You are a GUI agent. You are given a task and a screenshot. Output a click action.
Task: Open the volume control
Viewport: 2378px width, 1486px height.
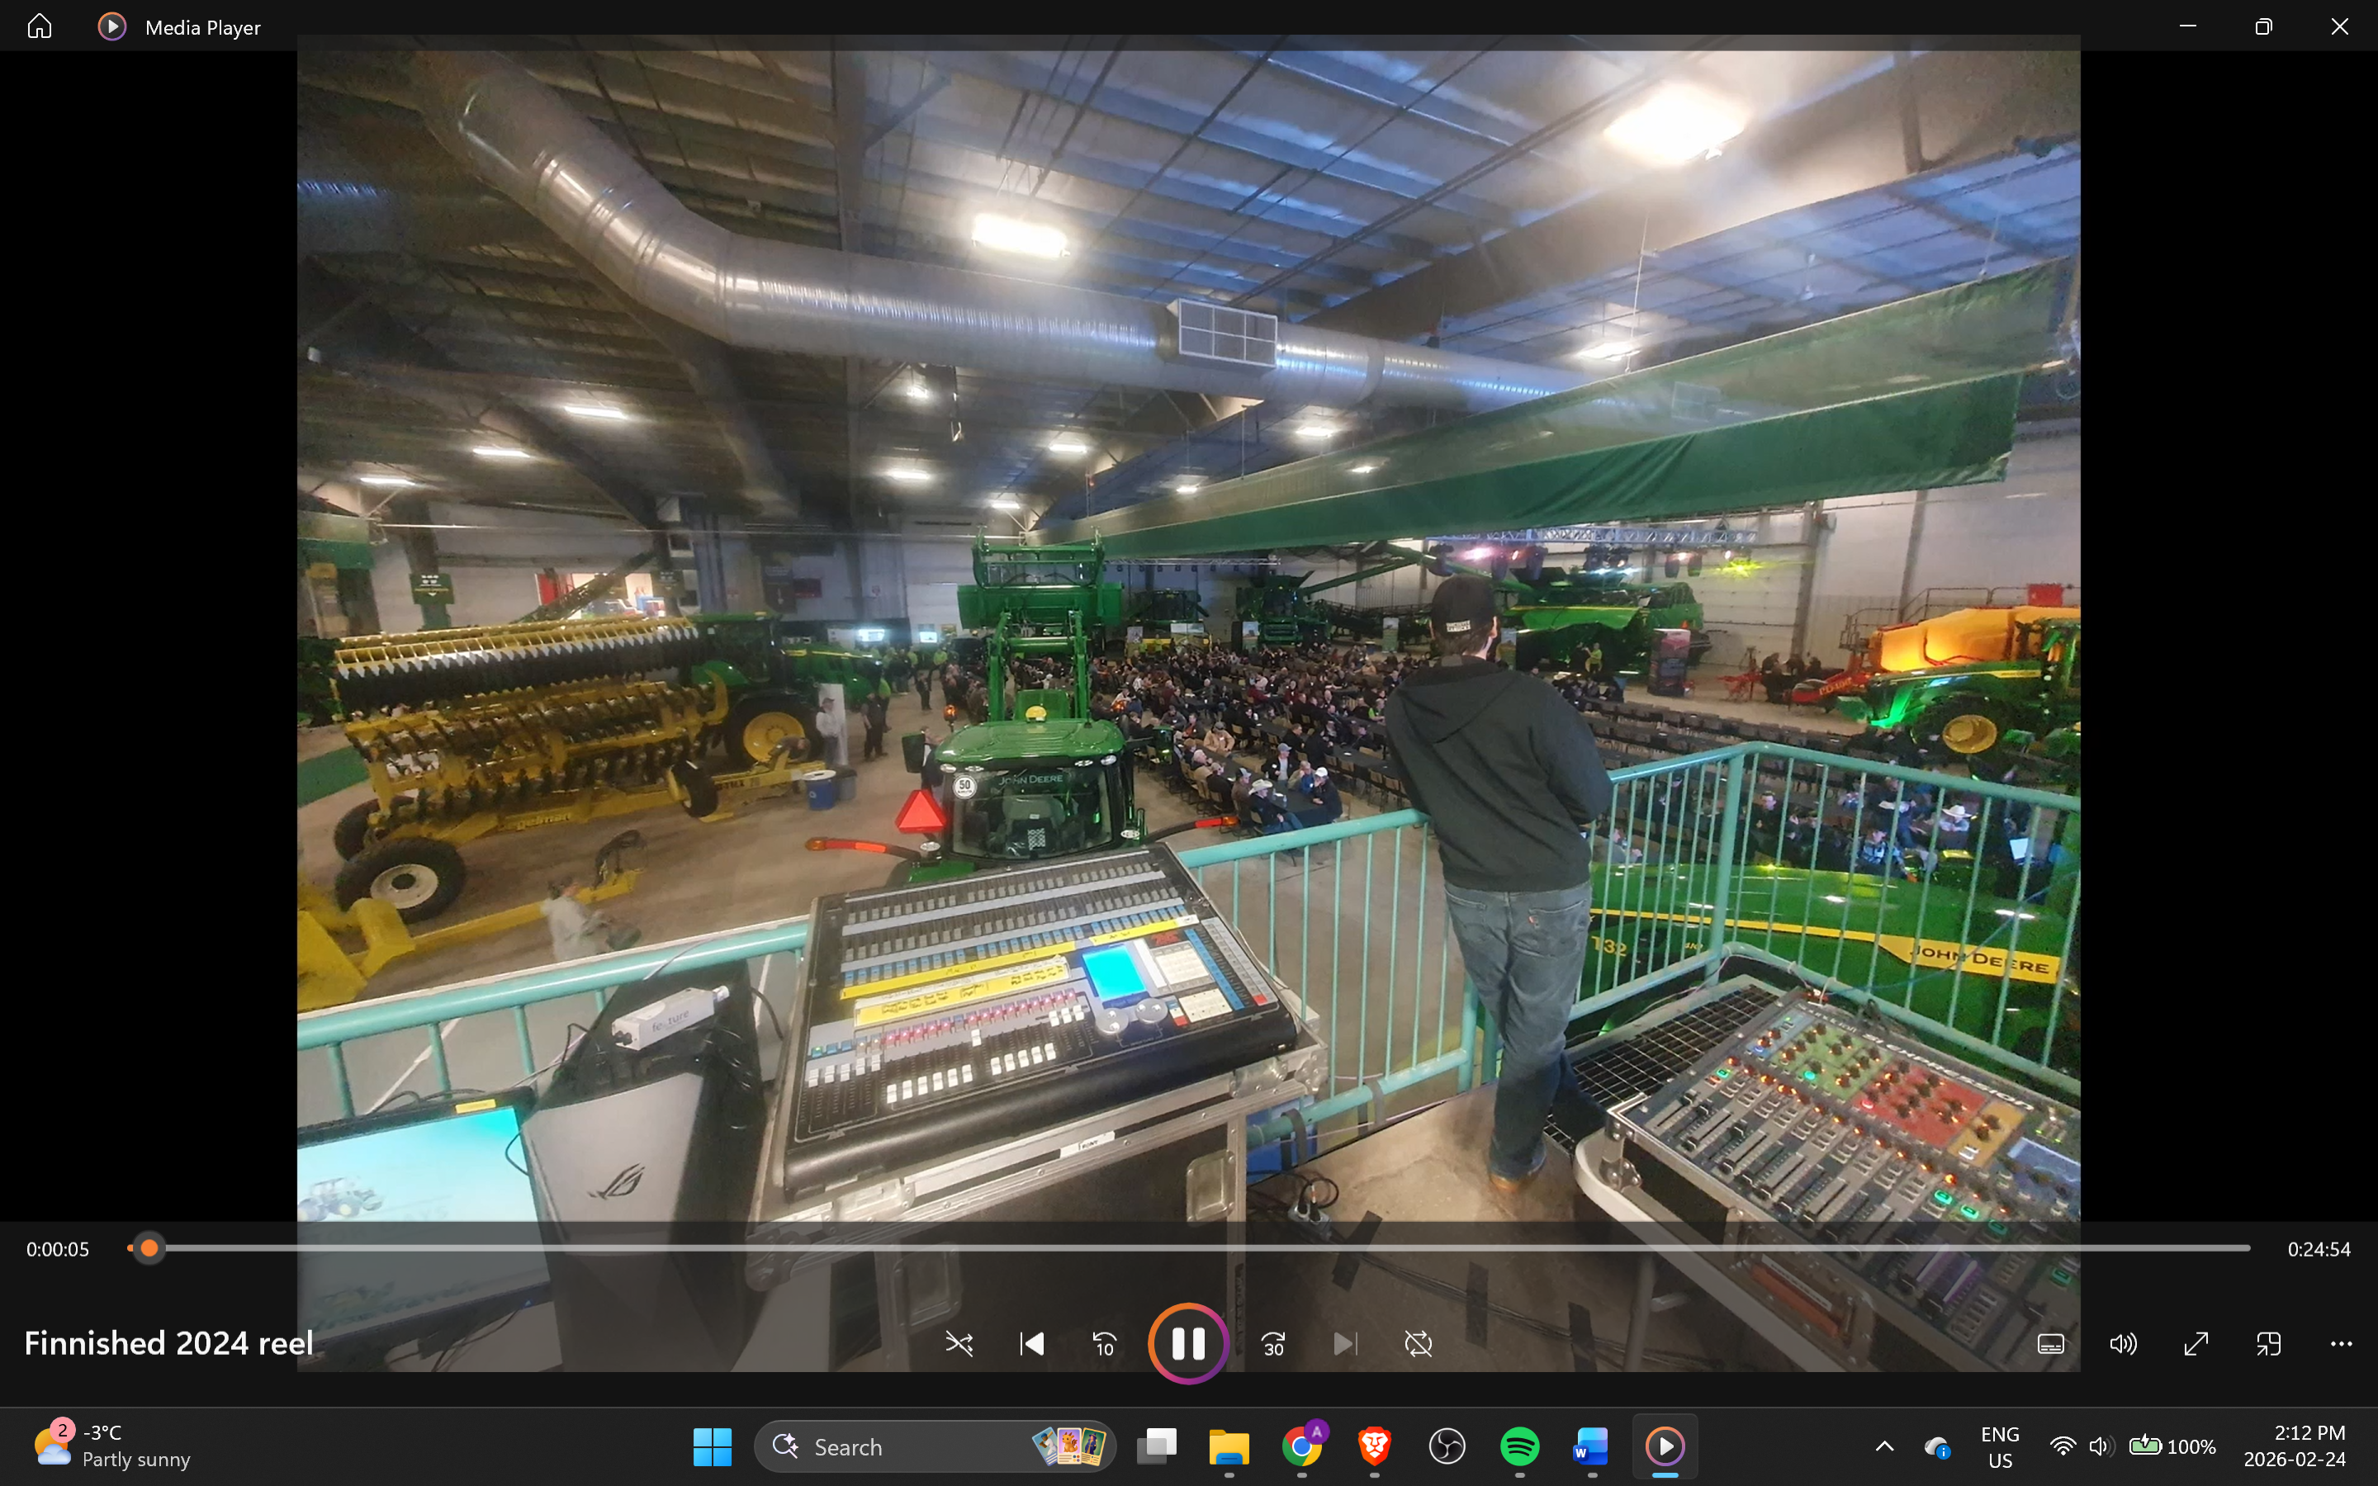coord(2123,1343)
